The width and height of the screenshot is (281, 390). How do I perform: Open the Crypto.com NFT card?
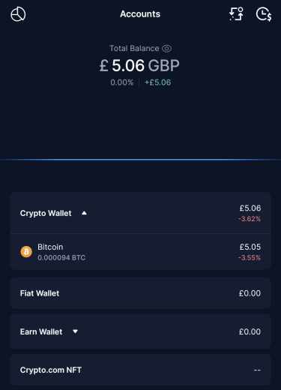point(140,370)
